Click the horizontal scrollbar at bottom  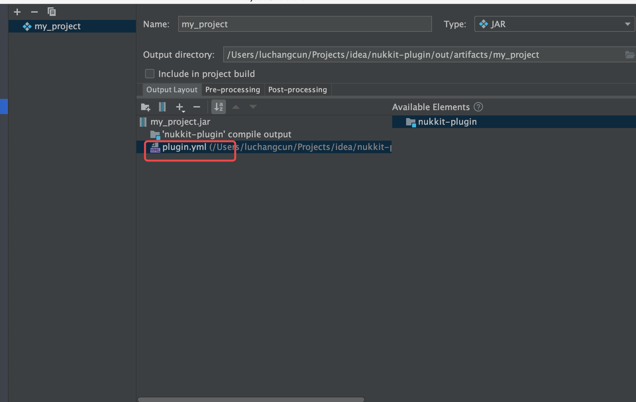coord(251,399)
